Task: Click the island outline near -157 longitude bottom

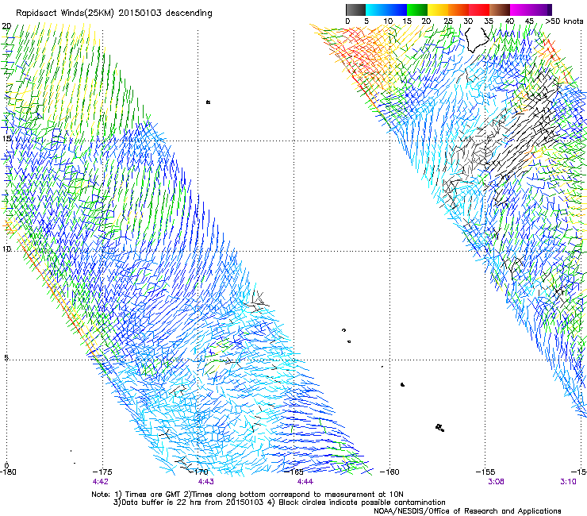Action: click(x=440, y=428)
